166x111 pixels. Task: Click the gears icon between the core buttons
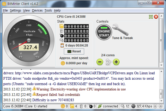108,62
